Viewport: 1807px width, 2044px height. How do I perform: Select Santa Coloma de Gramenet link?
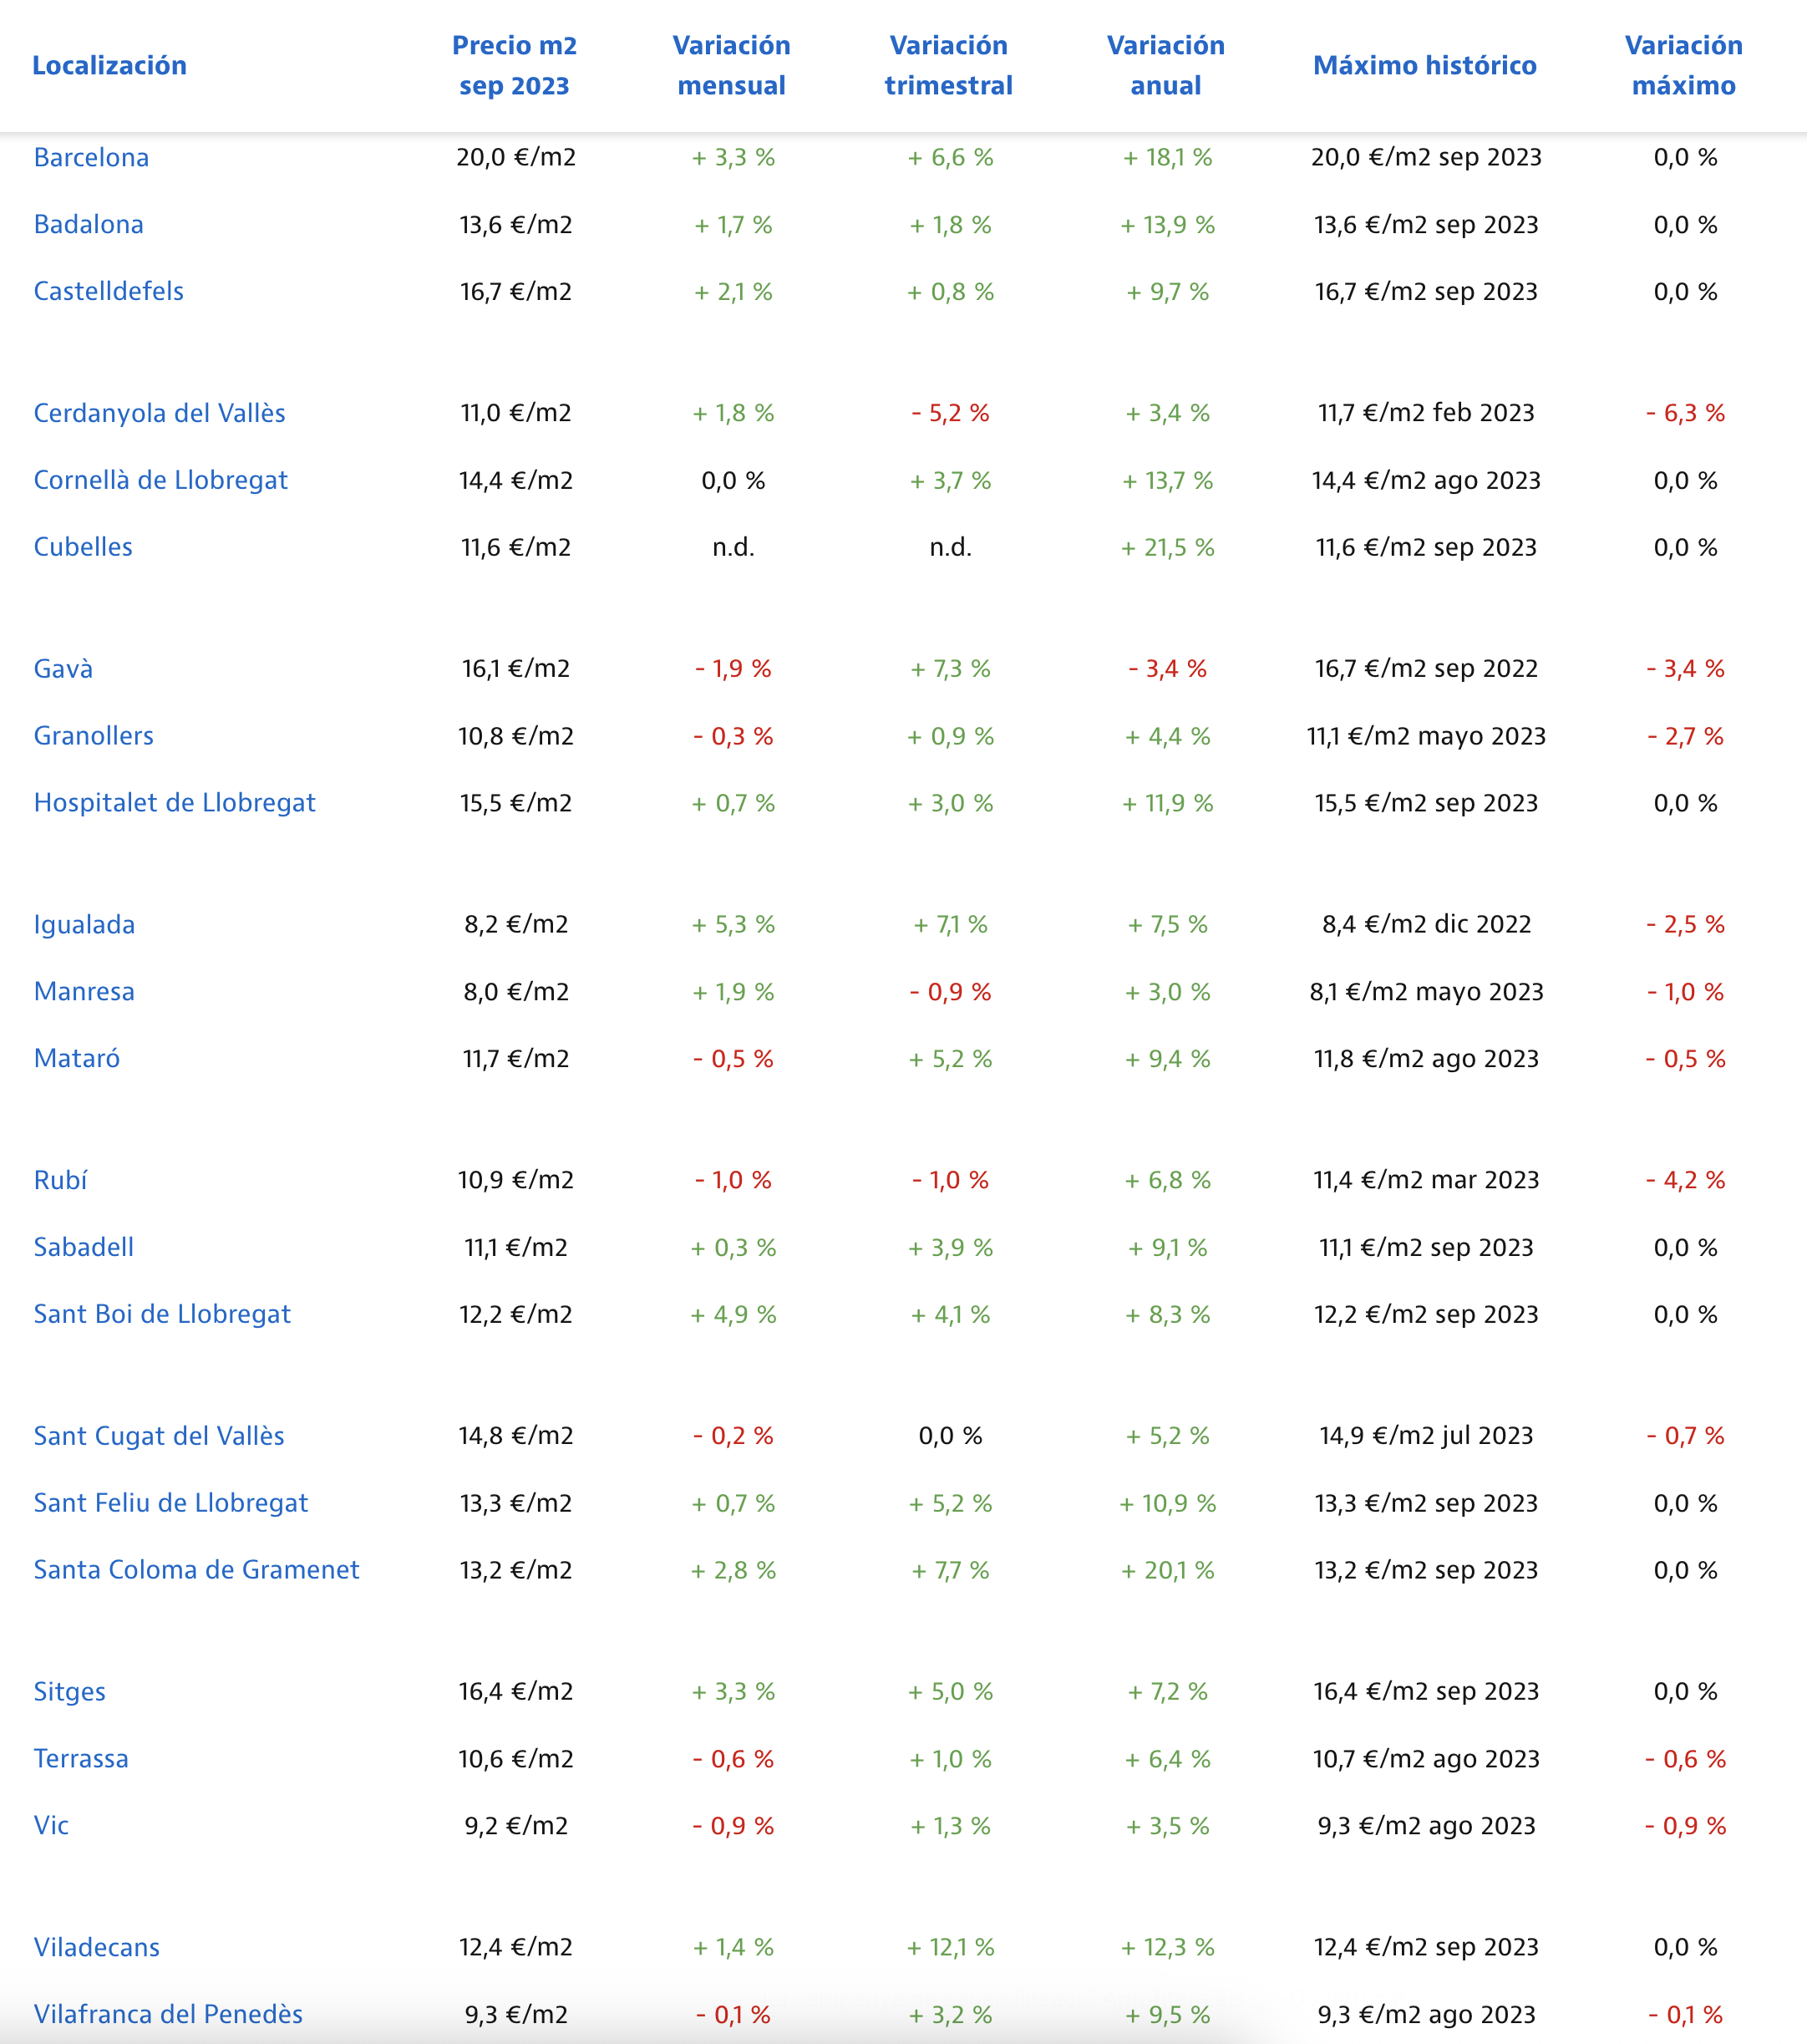pyautogui.click(x=195, y=1570)
